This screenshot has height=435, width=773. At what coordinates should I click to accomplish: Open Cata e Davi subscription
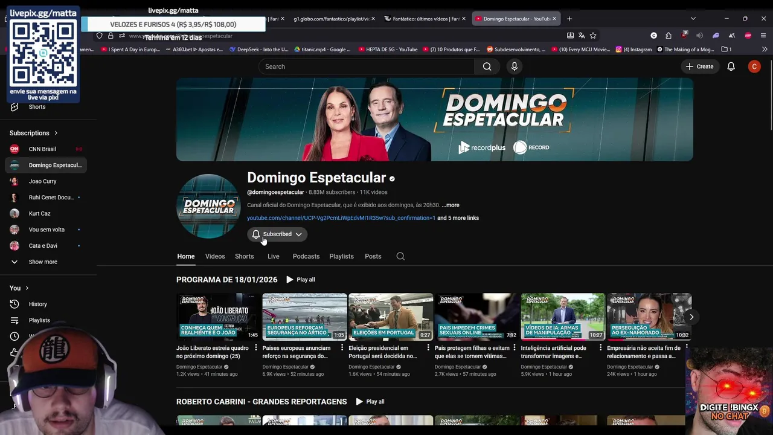pyautogui.click(x=46, y=246)
